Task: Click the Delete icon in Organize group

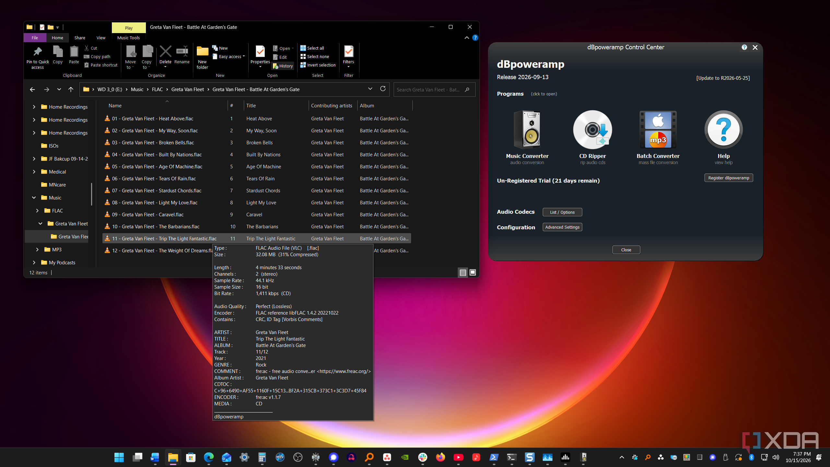Action: point(165,52)
